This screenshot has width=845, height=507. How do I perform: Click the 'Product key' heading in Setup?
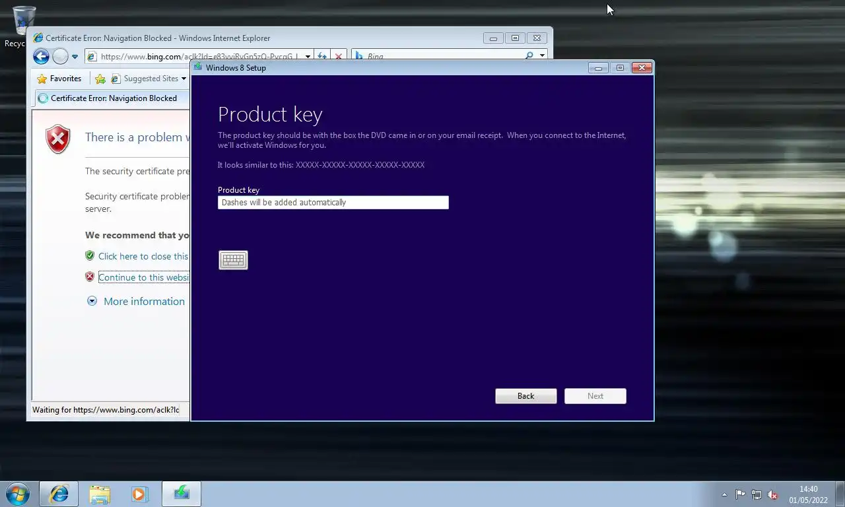click(x=270, y=114)
